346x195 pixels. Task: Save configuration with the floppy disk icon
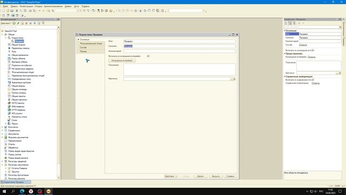tap(12, 11)
